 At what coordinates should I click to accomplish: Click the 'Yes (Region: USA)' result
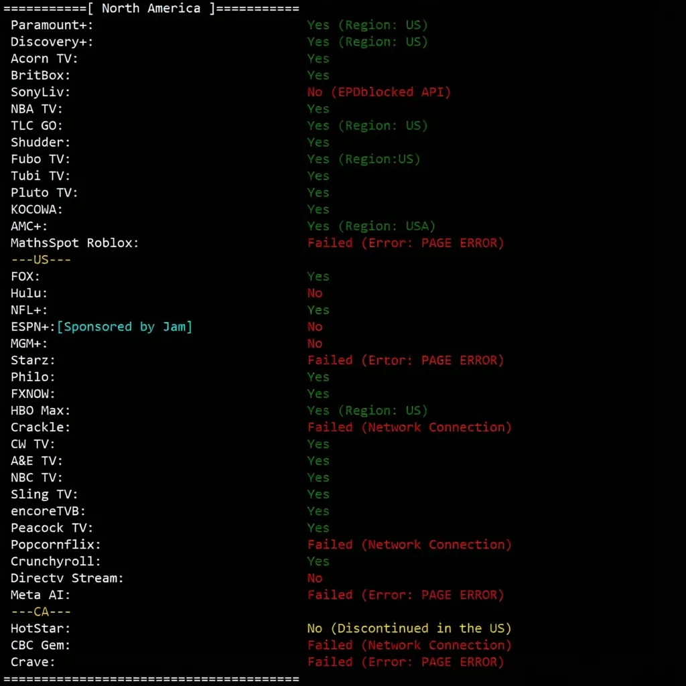(x=371, y=226)
